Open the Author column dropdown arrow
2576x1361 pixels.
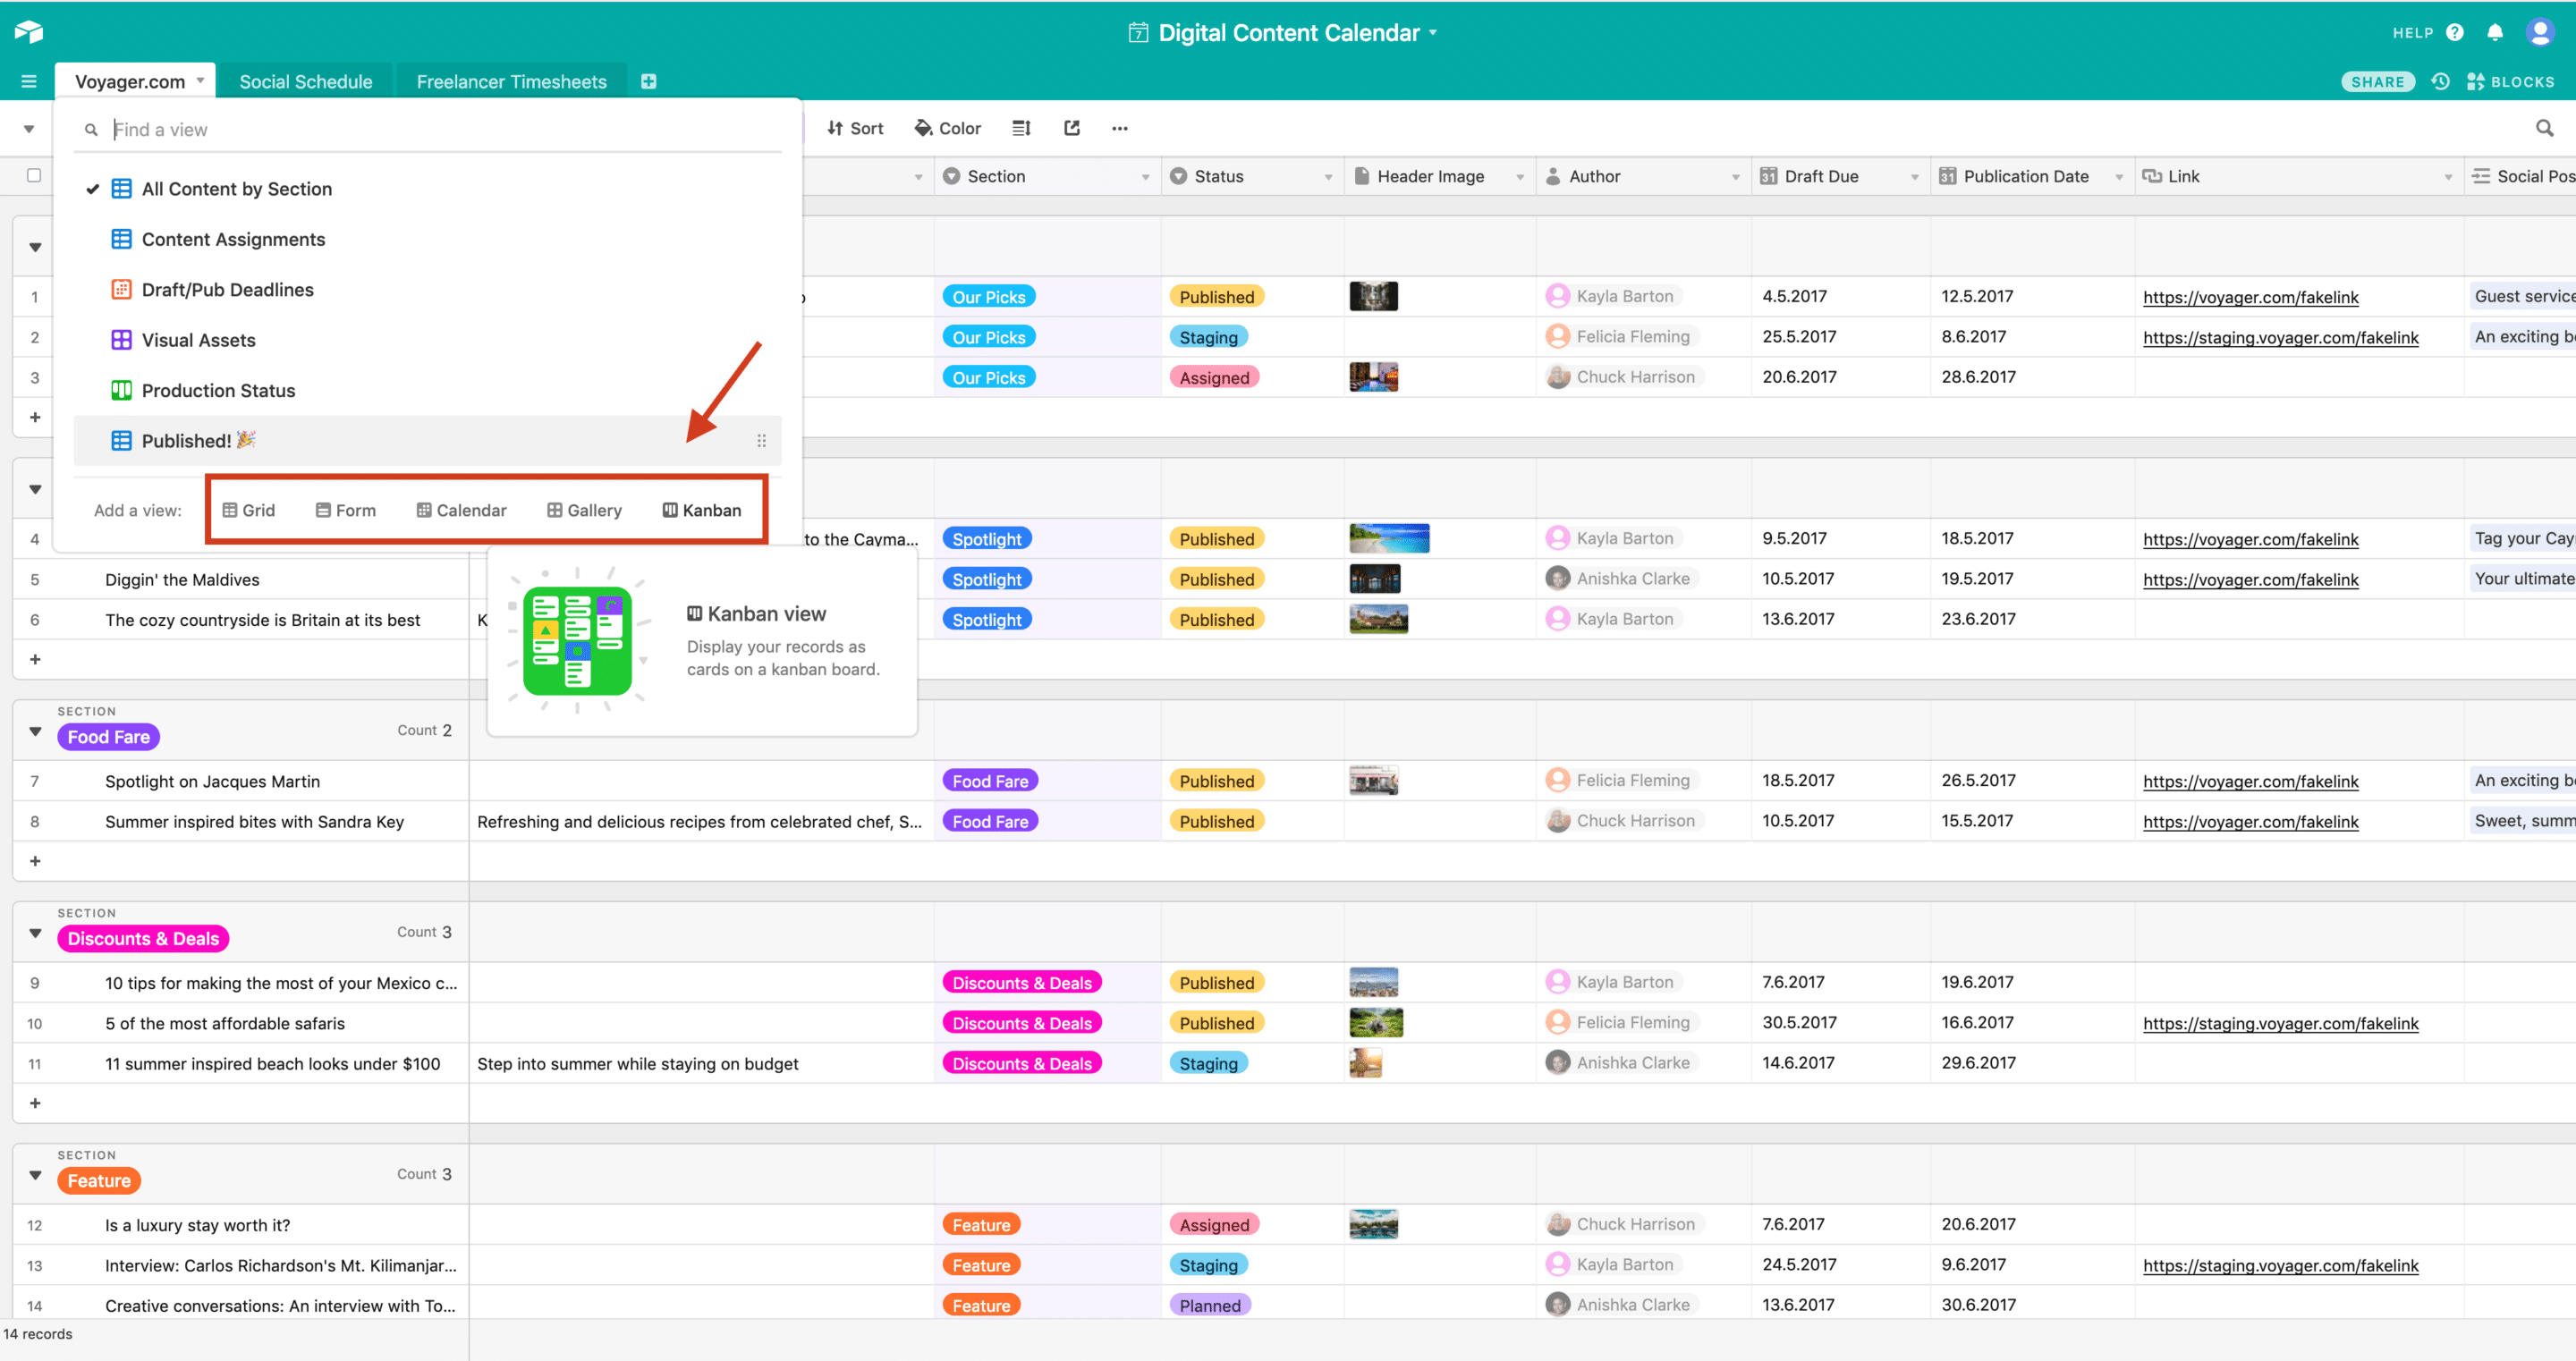1736,177
